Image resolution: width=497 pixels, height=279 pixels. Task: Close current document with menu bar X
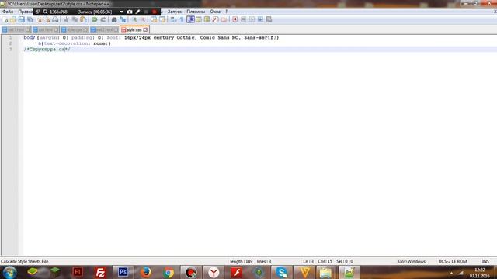pos(495,12)
